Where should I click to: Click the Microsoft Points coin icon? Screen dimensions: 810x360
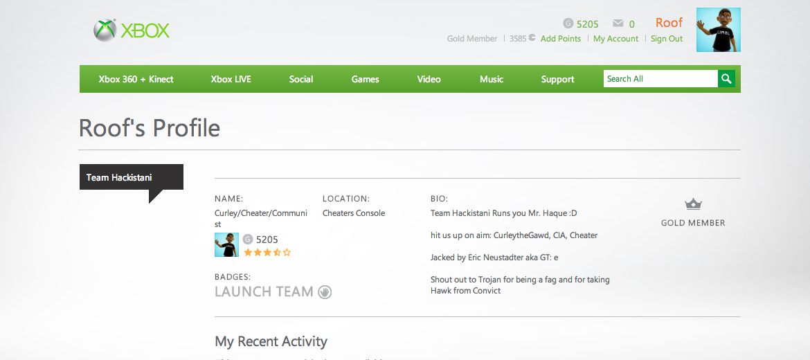pos(532,37)
